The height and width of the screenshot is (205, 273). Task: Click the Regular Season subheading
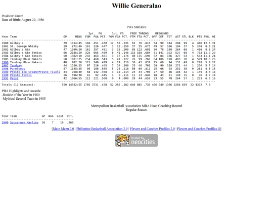coord(136,110)
